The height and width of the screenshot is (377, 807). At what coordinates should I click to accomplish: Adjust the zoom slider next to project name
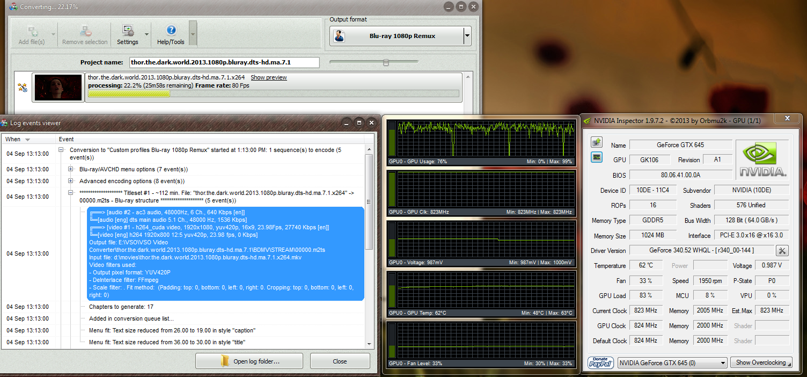tap(385, 62)
